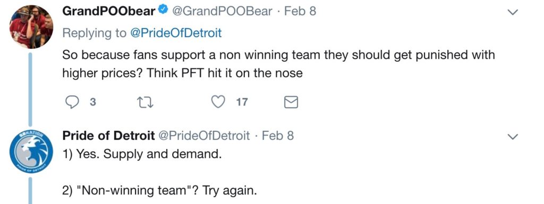Select Pride of Detroit's 'Supply and demand' reply text
The image size is (544, 204).
(x=142, y=154)
